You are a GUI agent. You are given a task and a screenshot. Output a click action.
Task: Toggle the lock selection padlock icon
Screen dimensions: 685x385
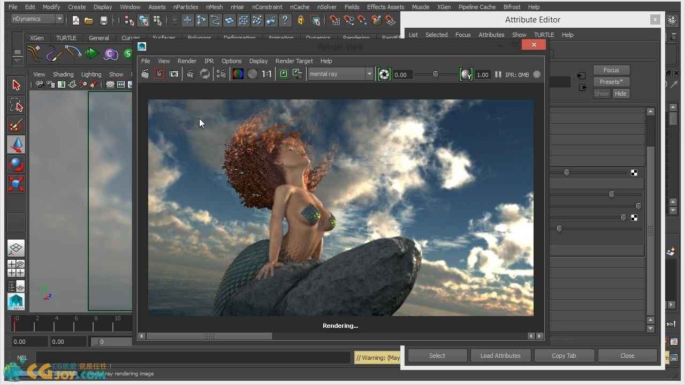(x=301, y=20)
